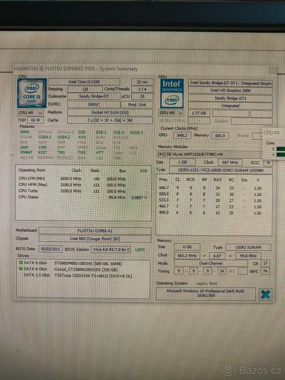Click the BIOS date 05/03/2011
This screenshot has width=285, height=380.
(x=51, y=249)
